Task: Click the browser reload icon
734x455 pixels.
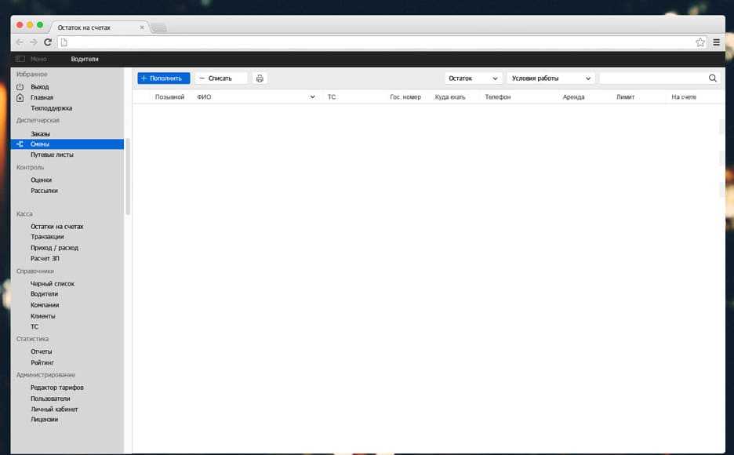Action: [48, 42]
